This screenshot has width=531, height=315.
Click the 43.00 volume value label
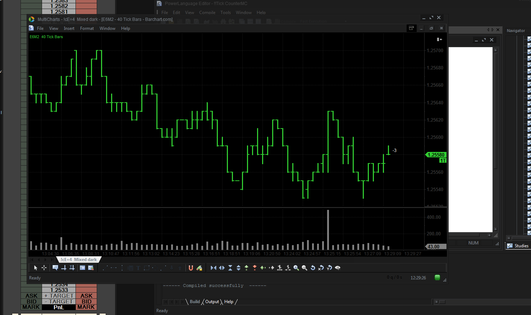436,247
